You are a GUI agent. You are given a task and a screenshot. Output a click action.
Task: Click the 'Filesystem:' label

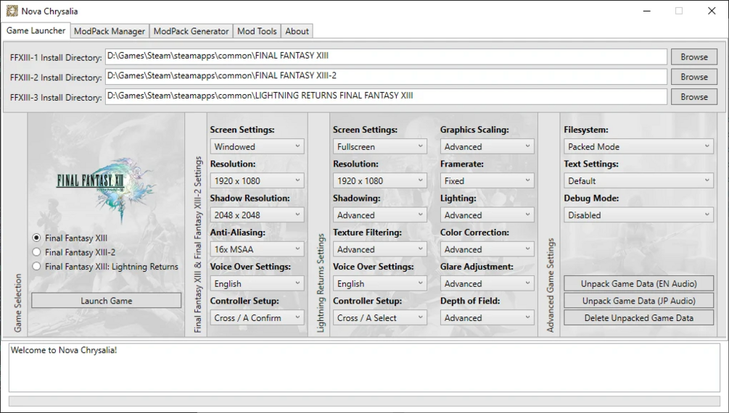pyautogui.click(x=586, y=130)
